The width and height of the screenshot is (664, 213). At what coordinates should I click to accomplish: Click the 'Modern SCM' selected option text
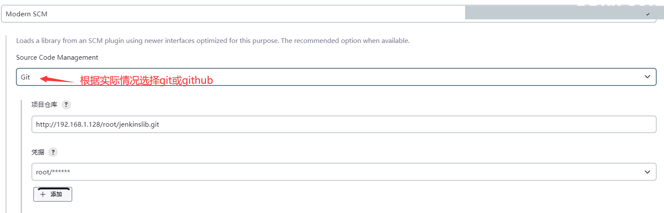(27, 14)
